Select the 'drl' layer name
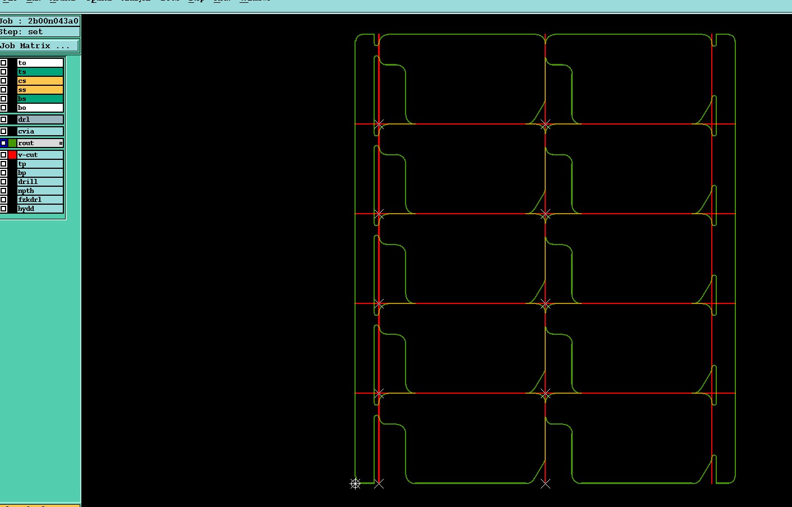This screenshot has width=792, height=507. (40, 119)
